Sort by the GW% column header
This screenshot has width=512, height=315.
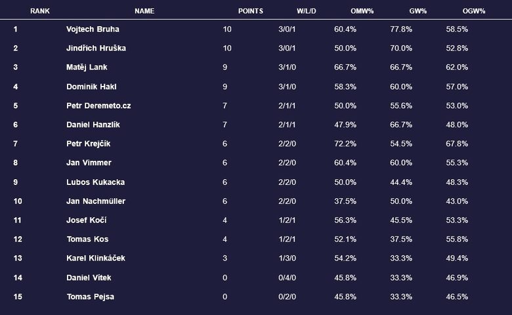(x=399, y=11)
